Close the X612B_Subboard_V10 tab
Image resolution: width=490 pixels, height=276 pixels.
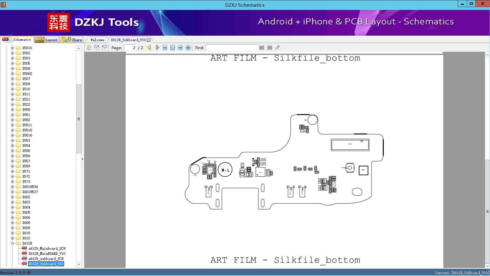[149, 40]
